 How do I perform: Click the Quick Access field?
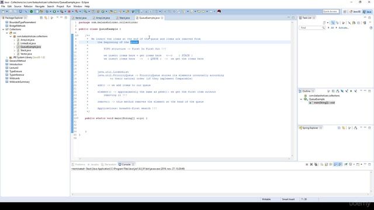(331, 12)
